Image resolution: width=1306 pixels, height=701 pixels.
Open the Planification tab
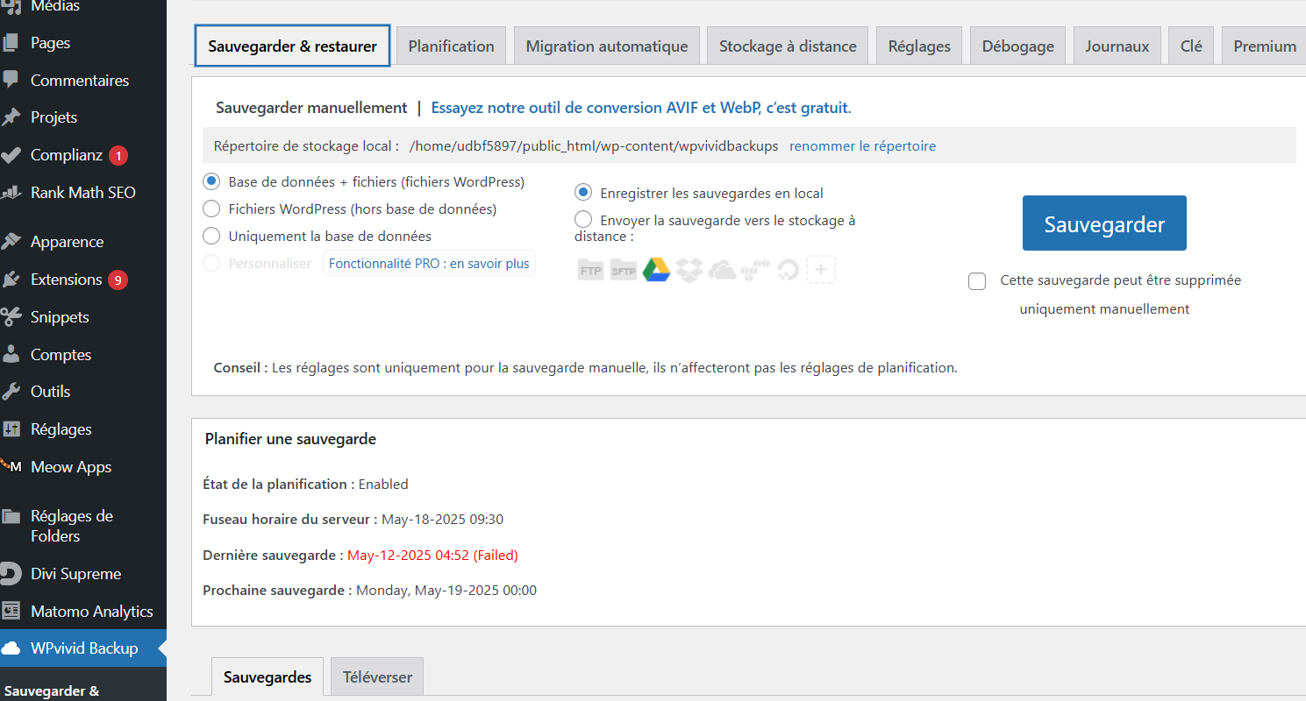click(x=451, y=46)
